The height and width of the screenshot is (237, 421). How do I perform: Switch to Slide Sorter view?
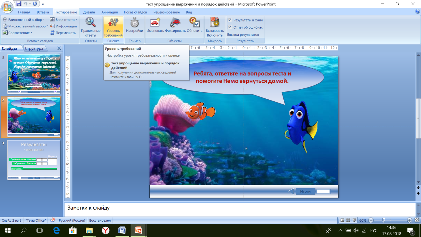tap(348, 220)
